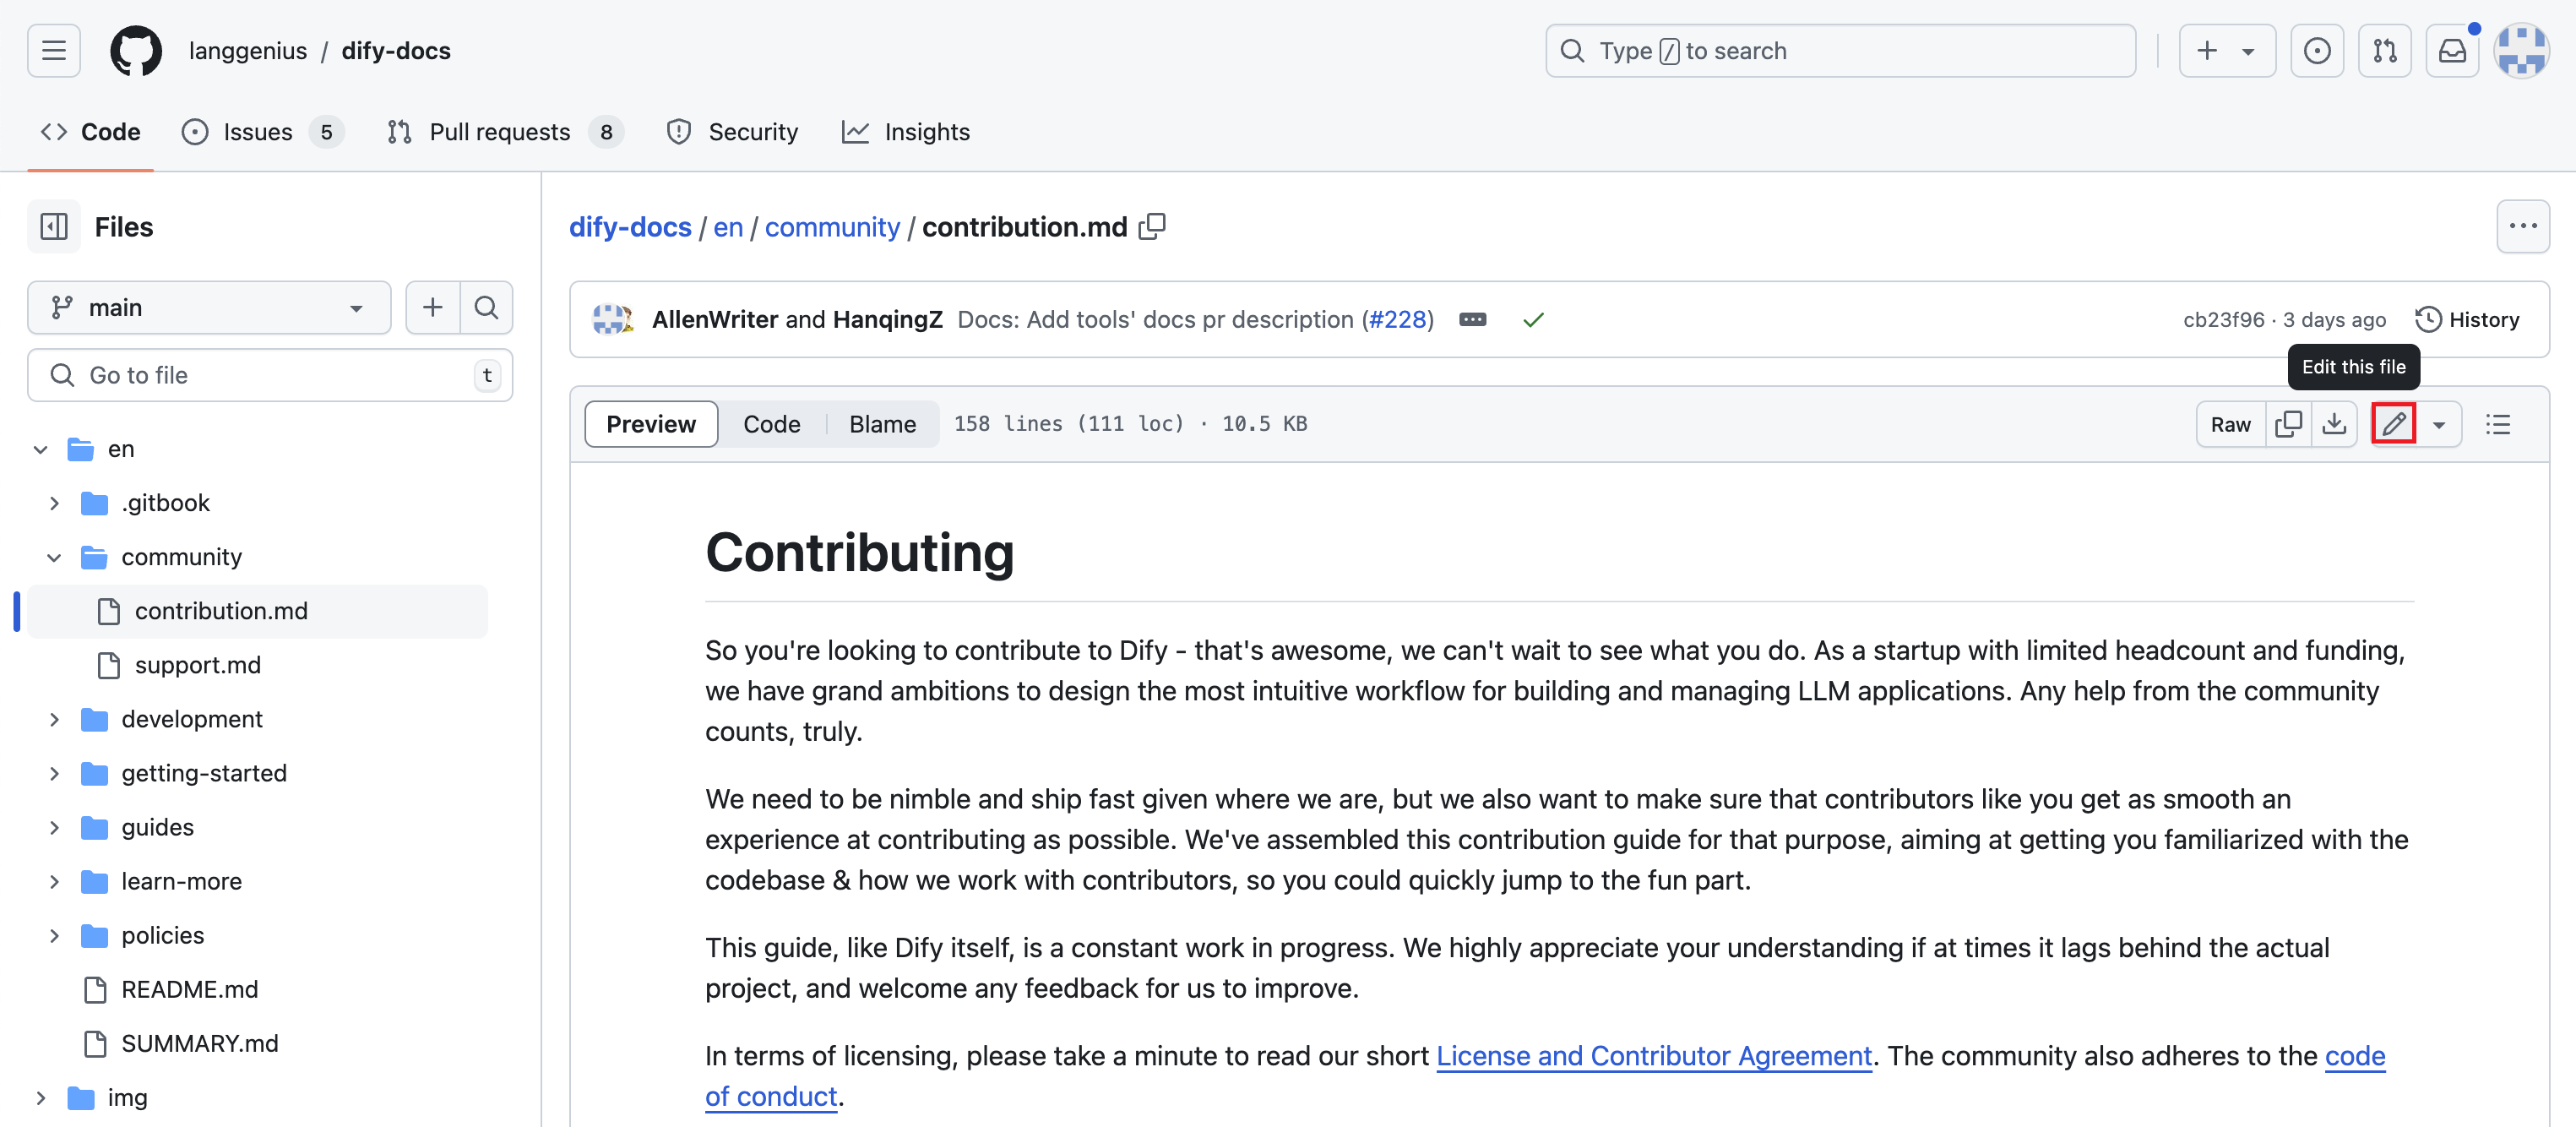
Task: Expand the getting-started folder
Action: point(55,773)
